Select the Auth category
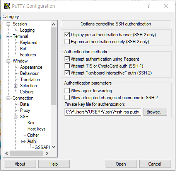This screenshot has width=176, height=171. click(x=32, y=141)
